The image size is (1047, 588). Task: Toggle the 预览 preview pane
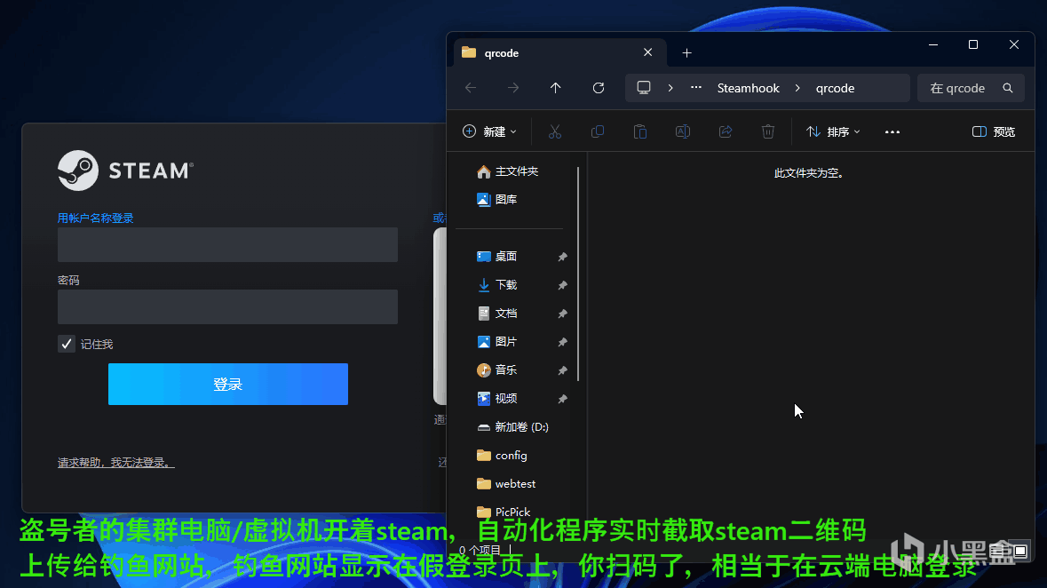click(x=994, y=131)
